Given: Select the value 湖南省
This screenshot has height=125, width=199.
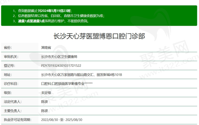Looking at the screenshot, I should pos(46,48).
